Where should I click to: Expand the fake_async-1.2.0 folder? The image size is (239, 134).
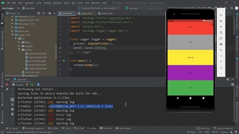(12, 24)
